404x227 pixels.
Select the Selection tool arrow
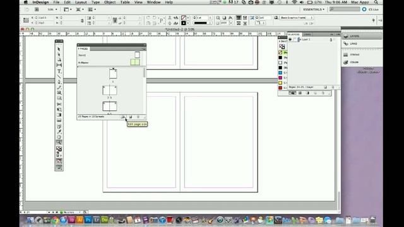[x=59, y=49]
